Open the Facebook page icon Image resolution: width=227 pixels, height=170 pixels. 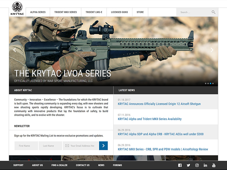click(x=180, y=165)
